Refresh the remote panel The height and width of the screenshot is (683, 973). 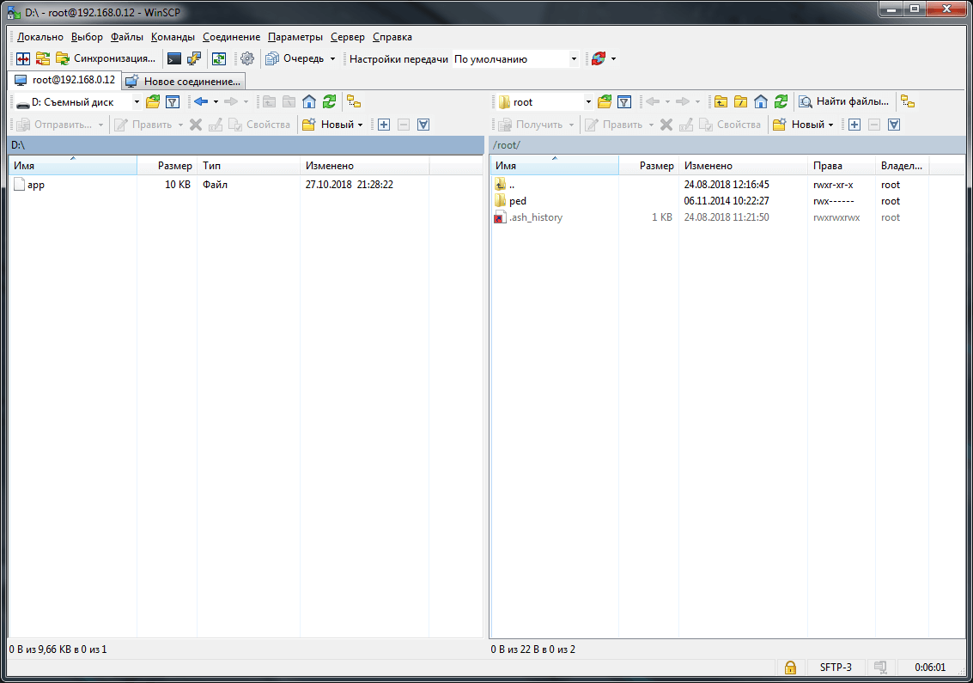(x=781, y=102)
